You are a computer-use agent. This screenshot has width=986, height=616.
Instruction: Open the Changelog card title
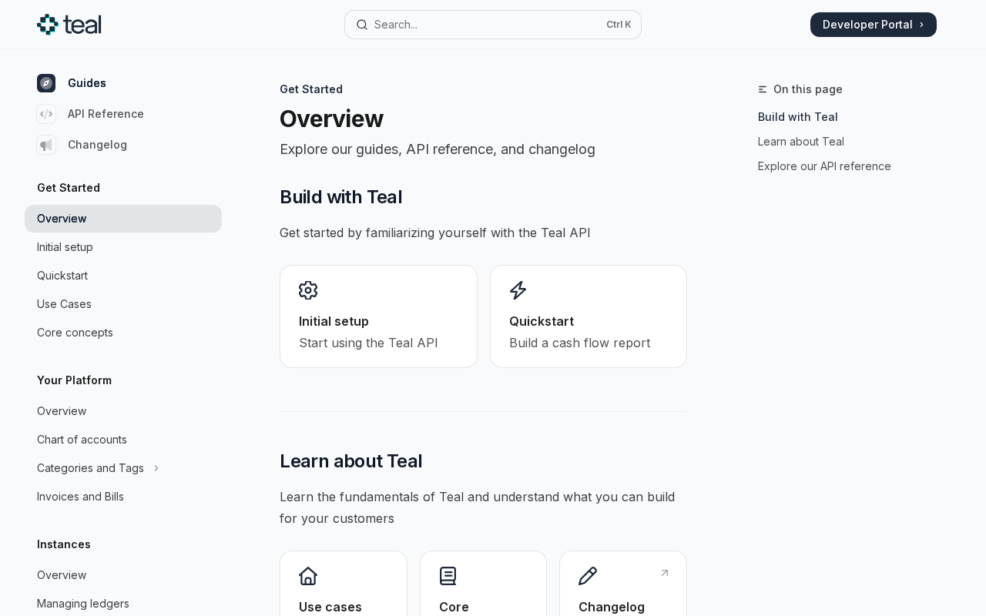612,607
